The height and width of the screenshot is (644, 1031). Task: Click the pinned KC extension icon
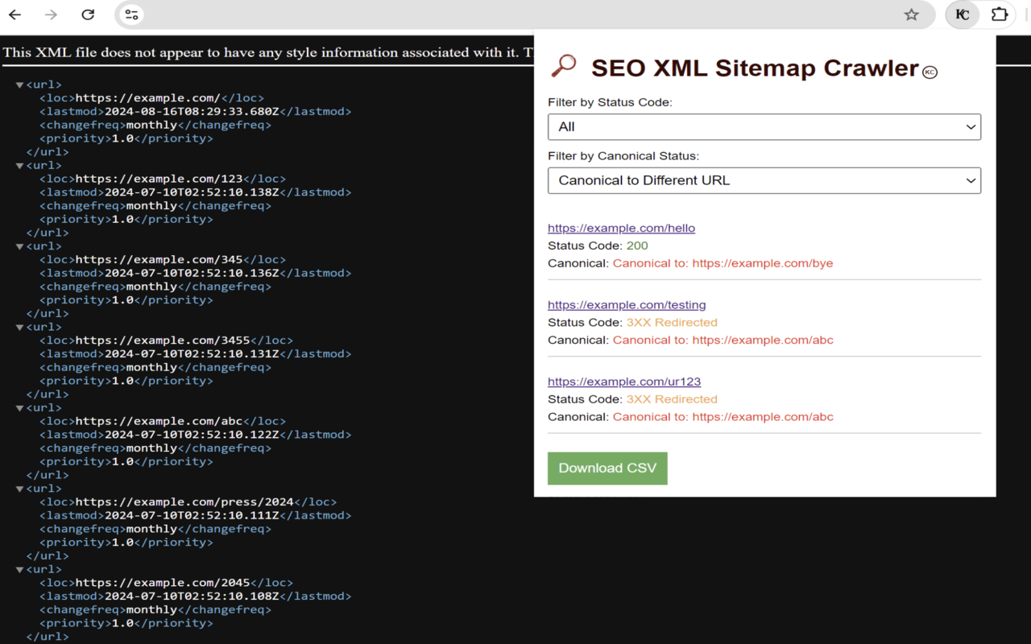pyautogui.click(x=962, y=14)
